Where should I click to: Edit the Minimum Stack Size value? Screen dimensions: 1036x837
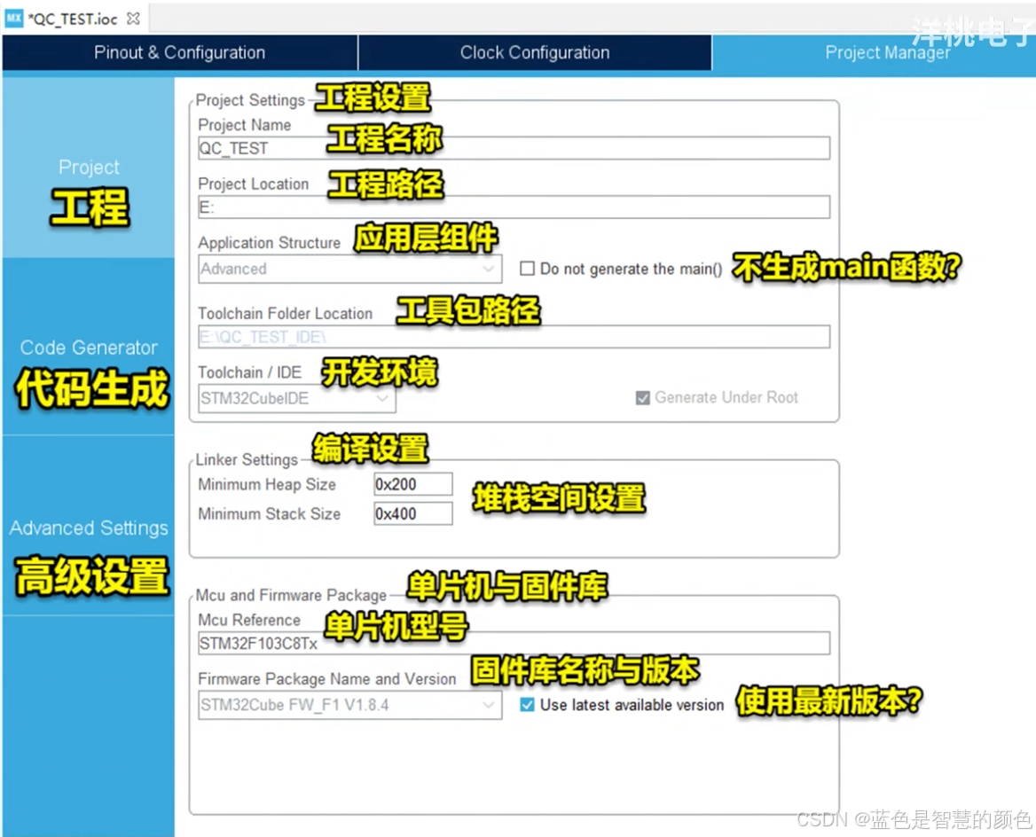pos(413,513)
